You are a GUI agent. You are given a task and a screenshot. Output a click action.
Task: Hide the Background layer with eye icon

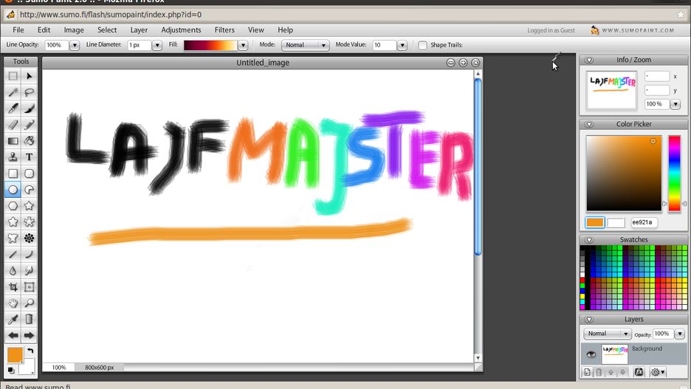pyautogui.click(x=591, y=354)
